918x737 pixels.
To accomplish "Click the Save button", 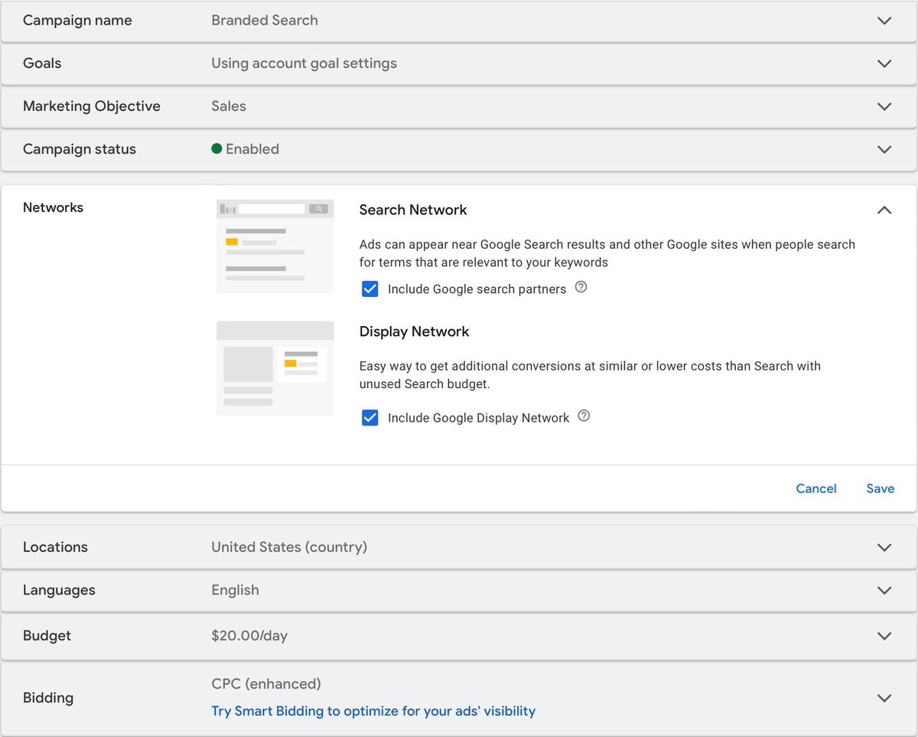I will click(x=880, y=488).
